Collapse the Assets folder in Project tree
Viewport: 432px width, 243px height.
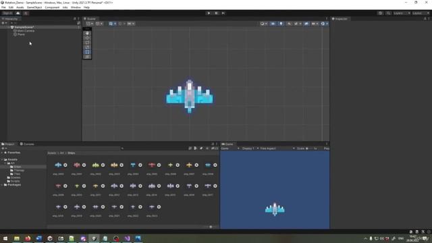click(x=2, y=159)
